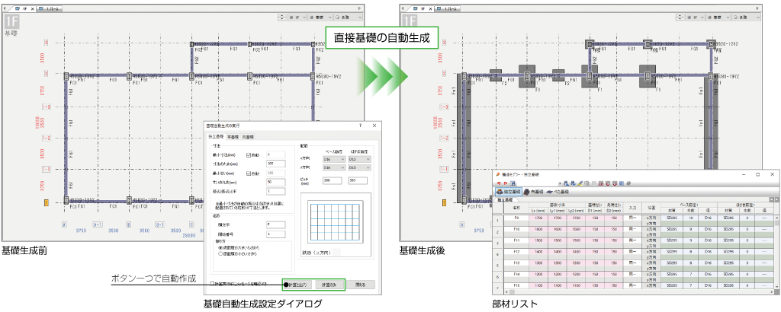Click the F9 name cell in member list
The height and width of the screenshot is (312, 781).
tap(516, 218)
